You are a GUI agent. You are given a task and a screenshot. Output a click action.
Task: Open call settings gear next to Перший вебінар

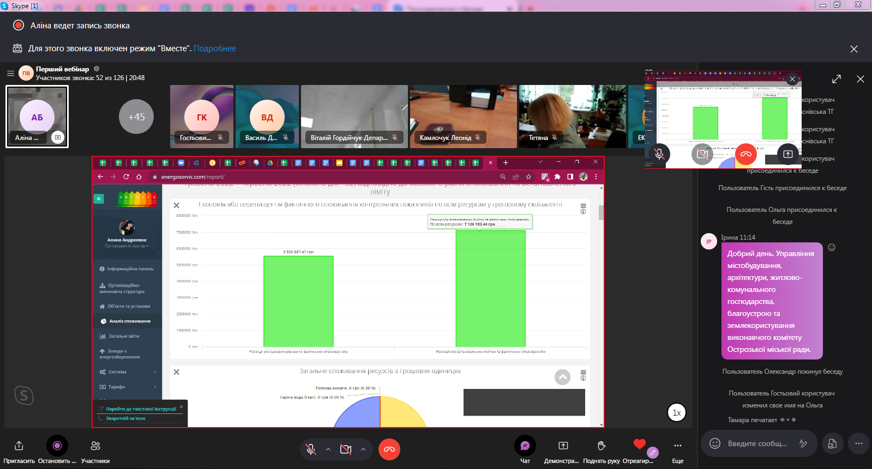97,69
